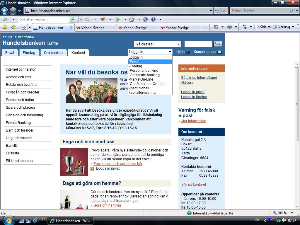Viewport: 300px width, 225px height.
Task: Click the browser Forward arrow button
Action: point(13,11)
